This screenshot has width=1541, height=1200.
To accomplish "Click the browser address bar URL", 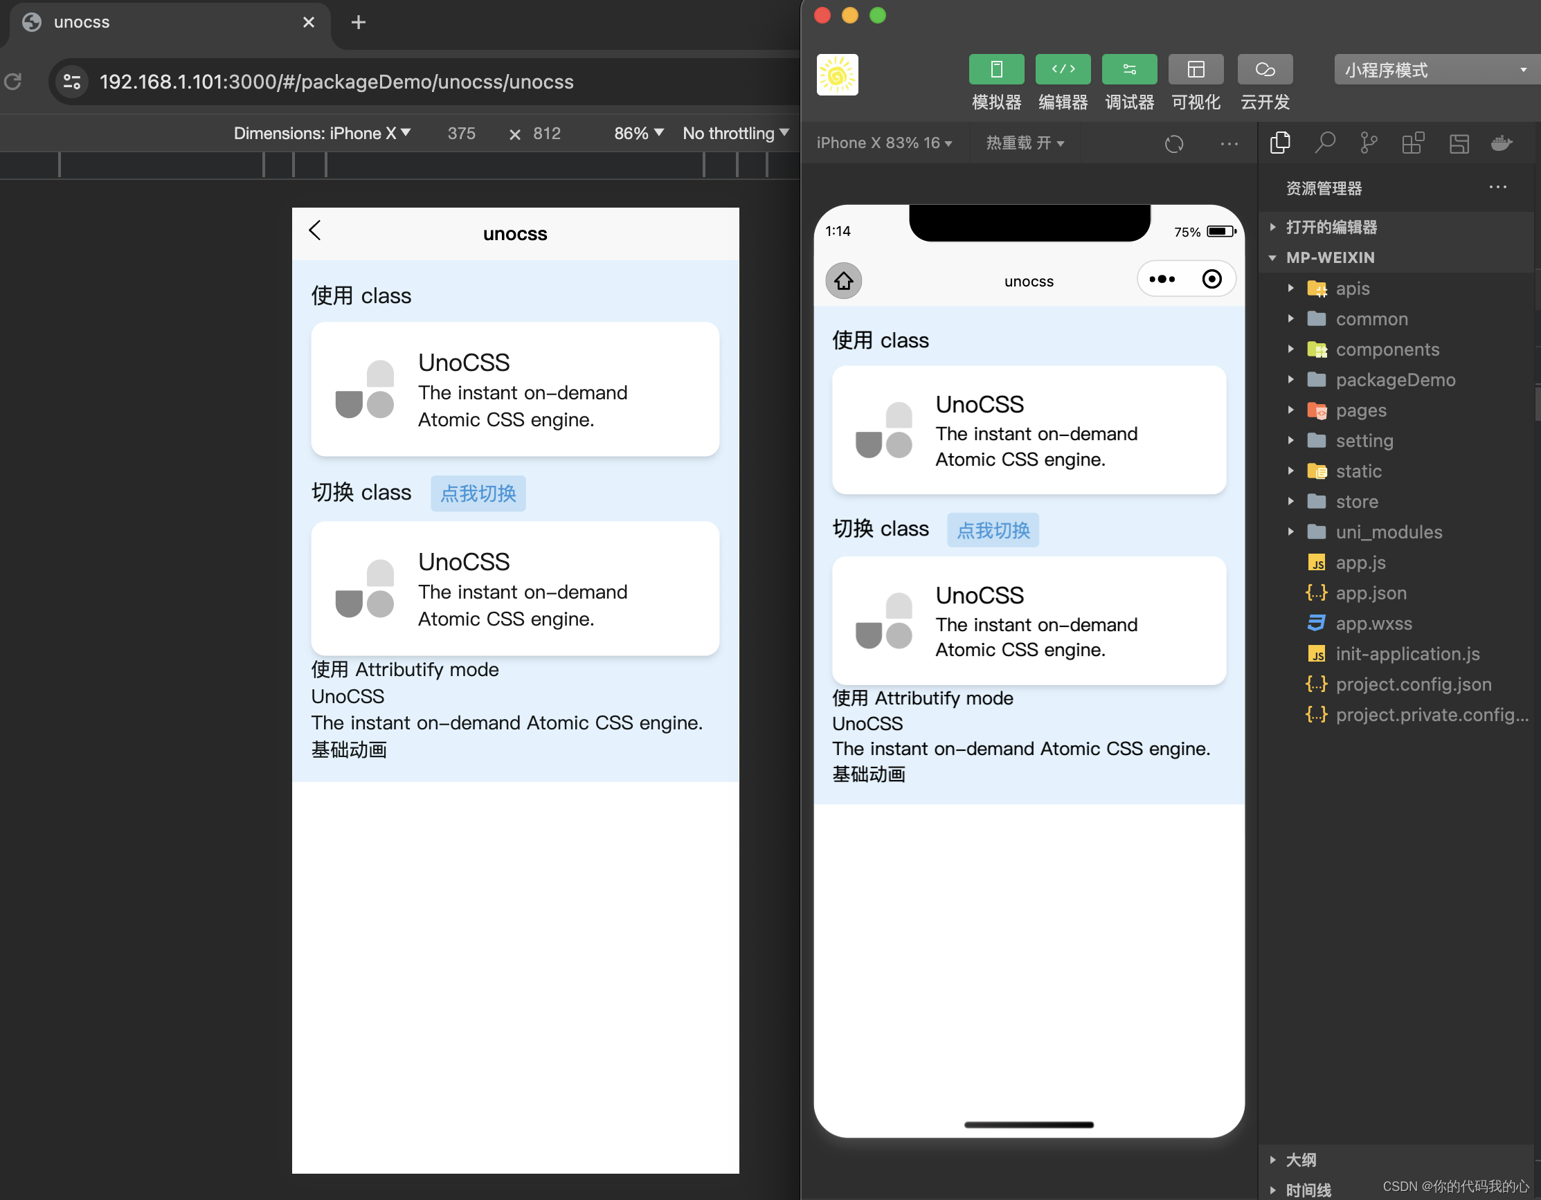I will 336,82.
